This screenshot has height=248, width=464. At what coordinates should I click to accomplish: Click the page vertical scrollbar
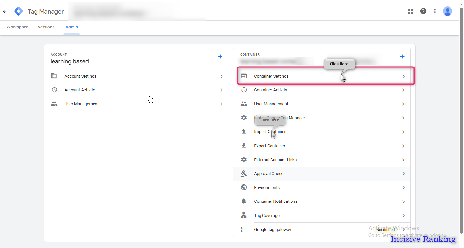coord(462,120)
